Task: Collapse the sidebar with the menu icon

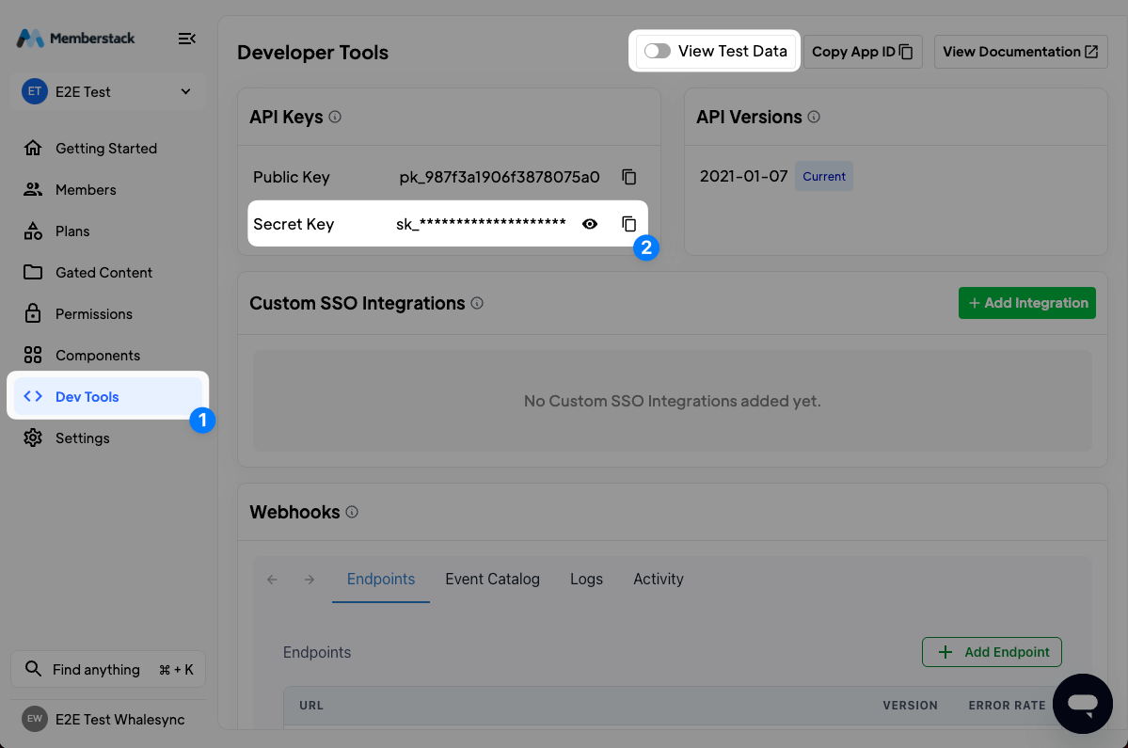Action: (x=186, y=39)
